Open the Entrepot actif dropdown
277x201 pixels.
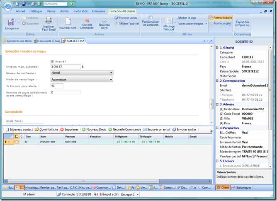click(138, 194)
